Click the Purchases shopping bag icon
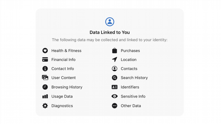Viewport: 221px width, 124px height. 115,51
